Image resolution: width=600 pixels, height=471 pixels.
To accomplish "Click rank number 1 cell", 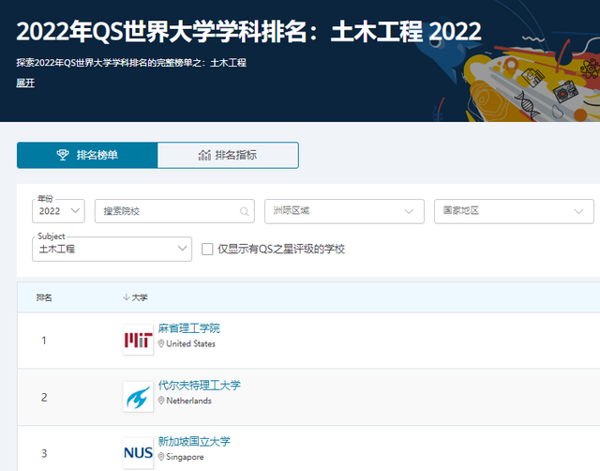I will (x=44, y=341).
